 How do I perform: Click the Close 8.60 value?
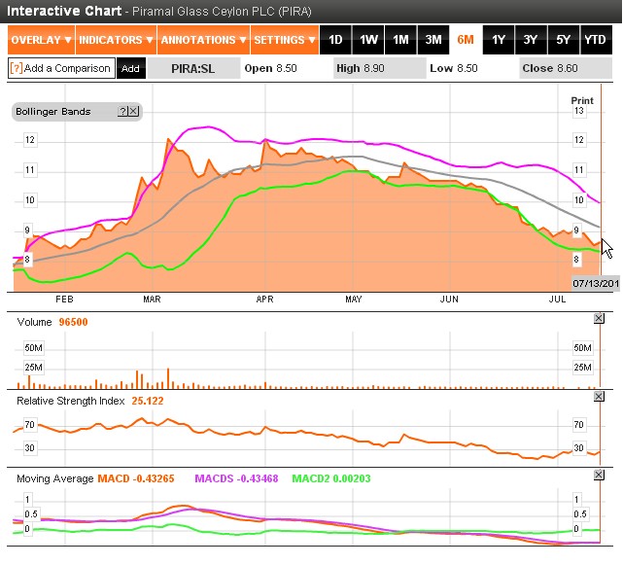click(x=550, y=68)
